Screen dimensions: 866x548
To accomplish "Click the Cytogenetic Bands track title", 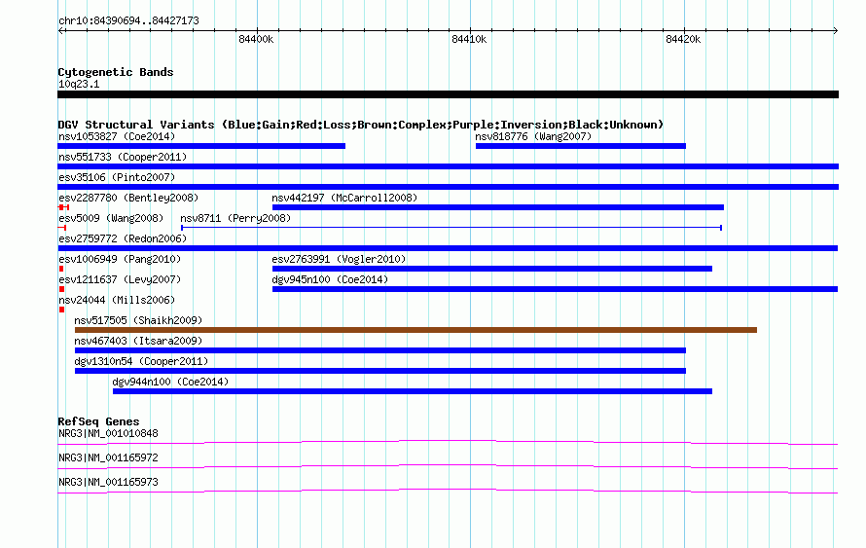I will pos(116,72).
